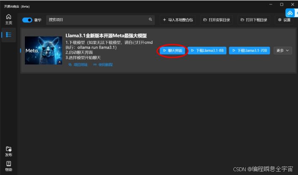This screenshot has height=175, width=298.
Task: Expand the 更多 dropdown
Action: point(282,51)
